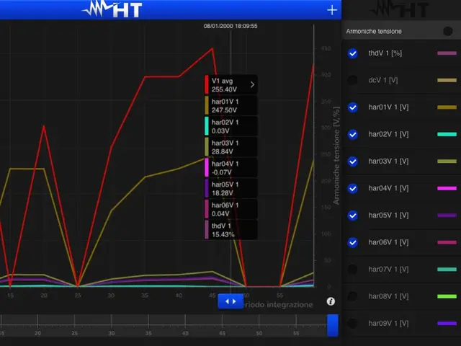
Task: Click the har03V 1 olive color swatch
Action: point(447,161)
